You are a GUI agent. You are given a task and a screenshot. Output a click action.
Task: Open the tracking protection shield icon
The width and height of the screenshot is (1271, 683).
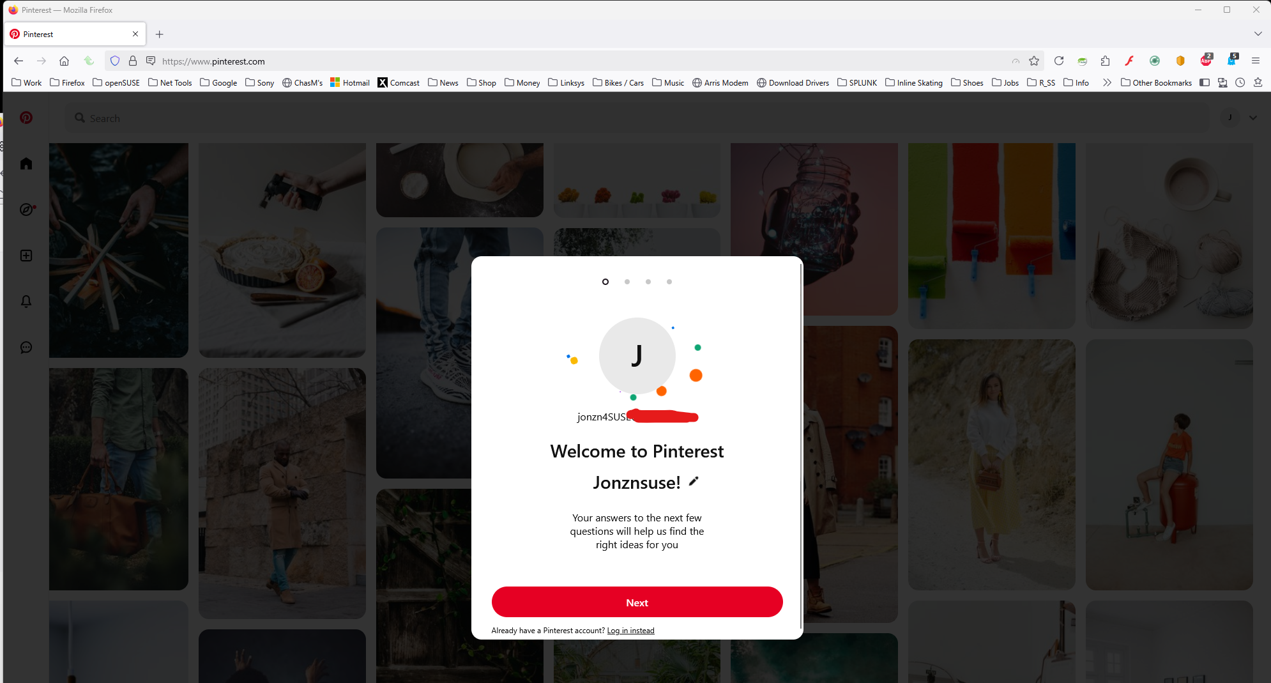coord(115,61)
